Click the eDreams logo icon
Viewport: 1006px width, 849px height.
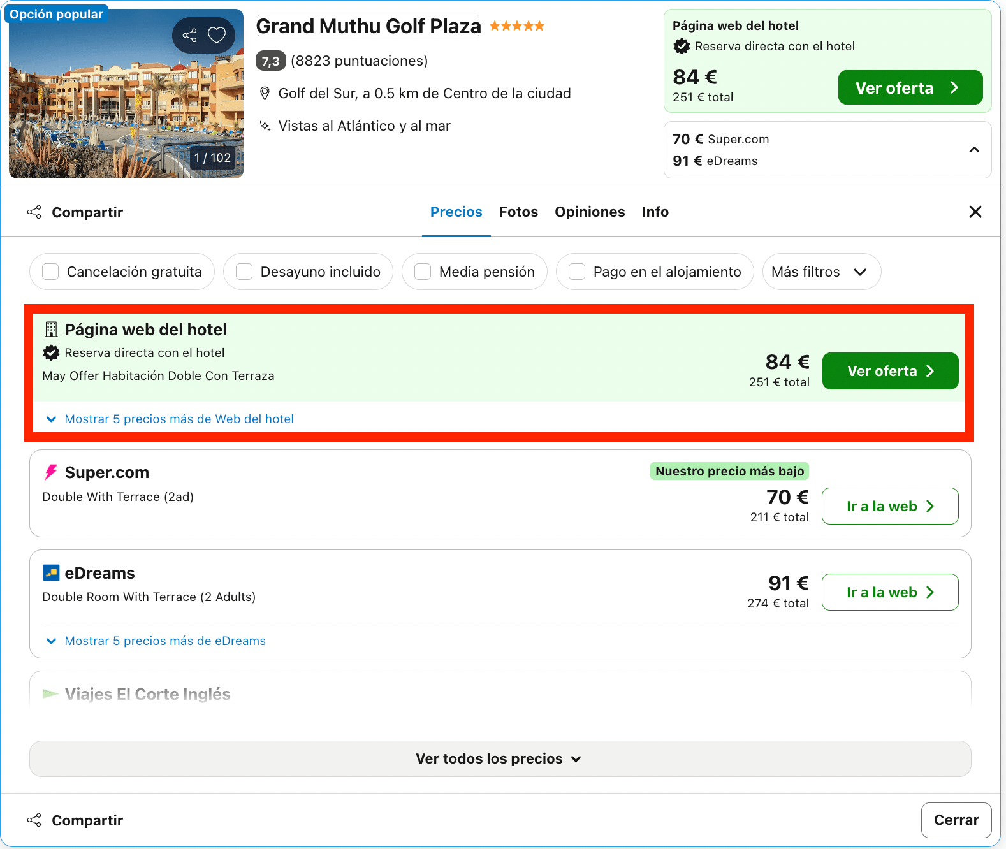click(x=51, y=573)
